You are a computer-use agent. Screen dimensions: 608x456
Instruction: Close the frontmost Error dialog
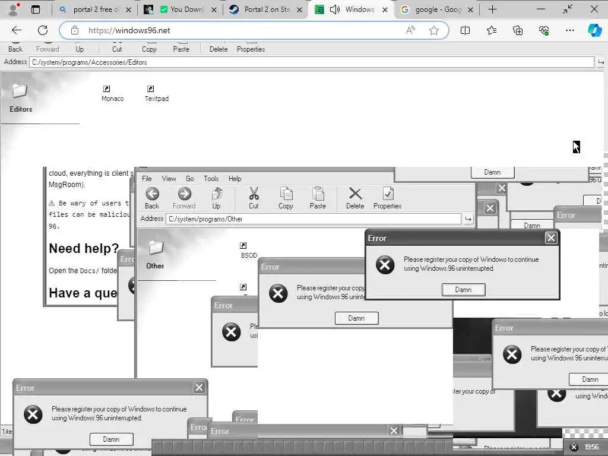tap(551, 237)
